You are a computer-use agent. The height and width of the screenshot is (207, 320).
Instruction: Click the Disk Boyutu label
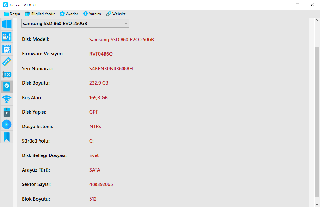pos(36,83)
